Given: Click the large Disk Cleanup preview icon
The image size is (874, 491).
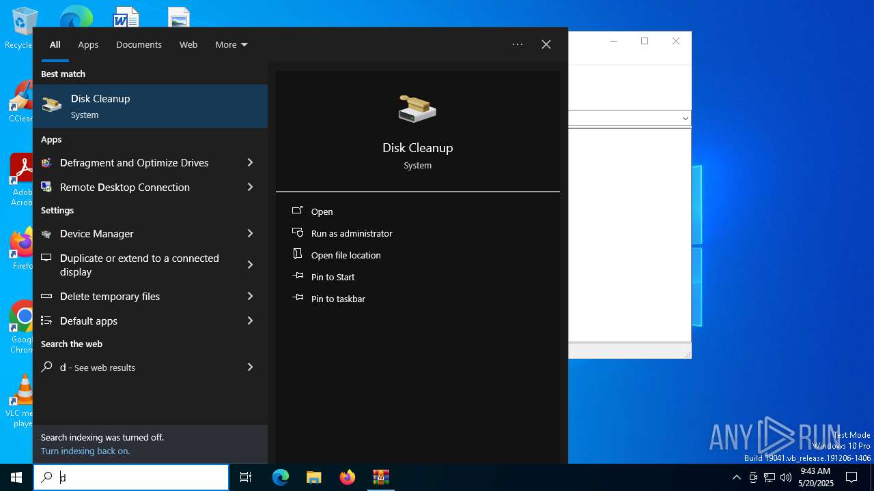Looking at the screenshot, I should click(417, 108).
